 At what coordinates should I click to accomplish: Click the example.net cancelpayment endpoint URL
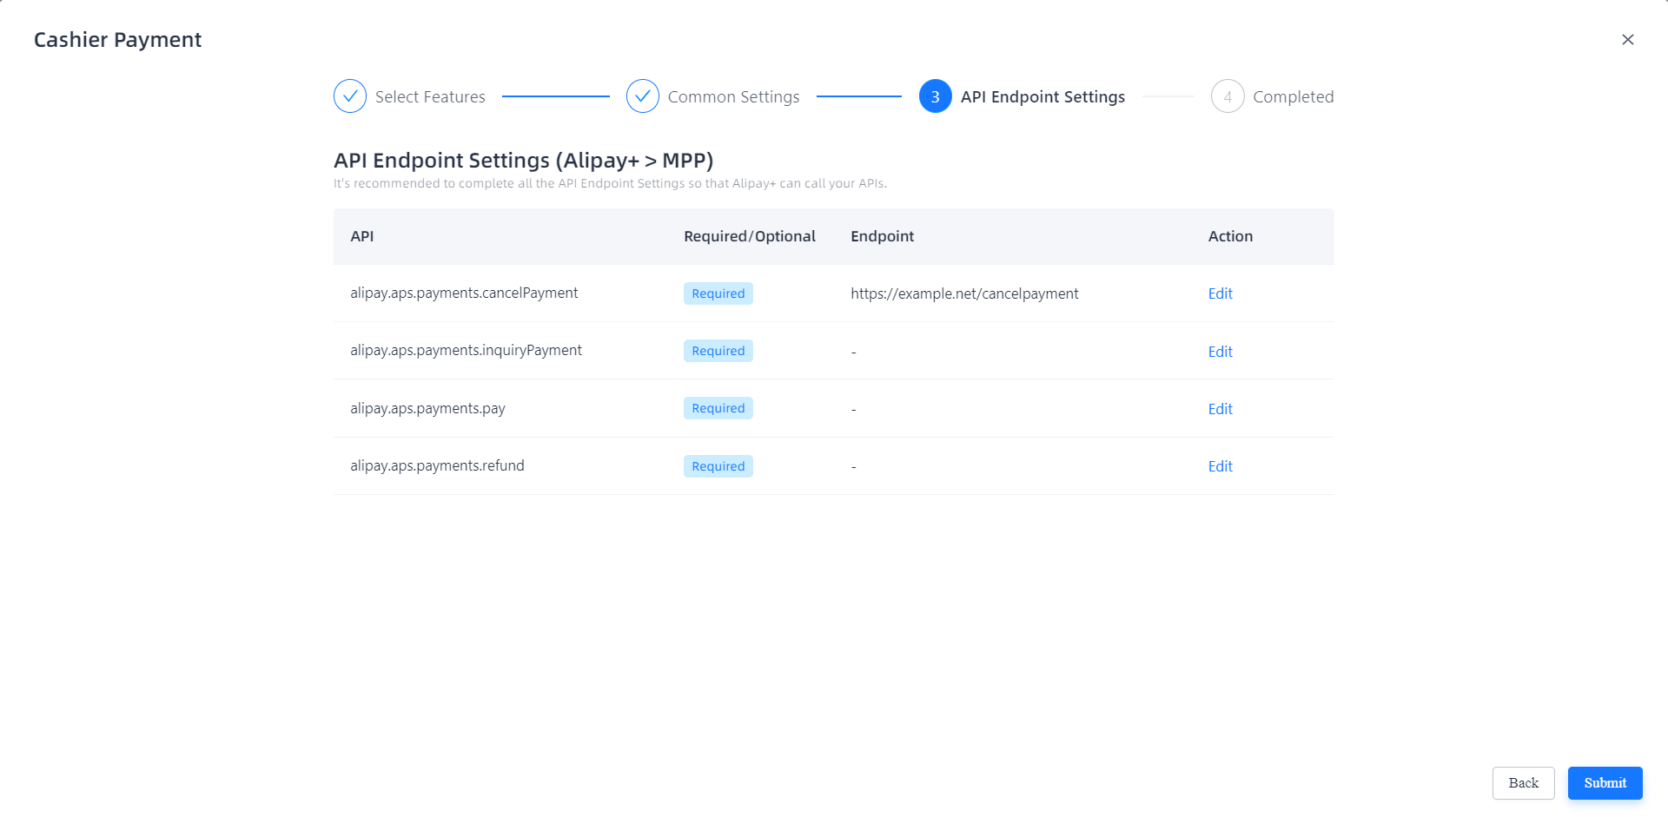click(964, 293)
